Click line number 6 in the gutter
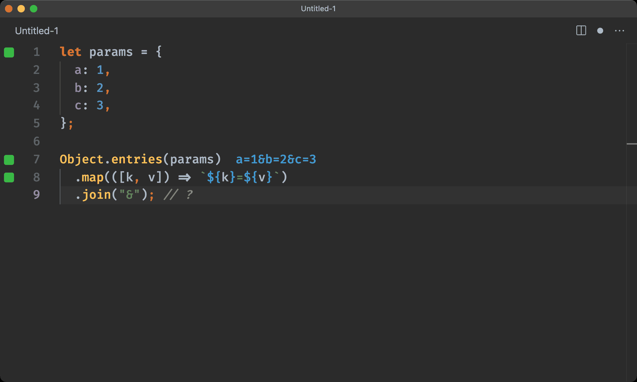 click(37, 141)
